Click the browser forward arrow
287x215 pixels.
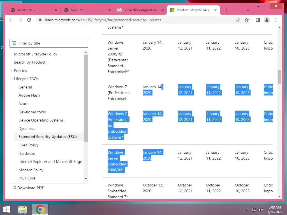point(20,20)
